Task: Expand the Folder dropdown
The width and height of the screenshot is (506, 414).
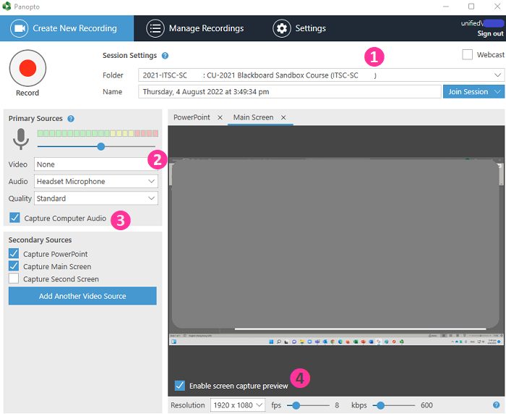Action: coord(497,75)
